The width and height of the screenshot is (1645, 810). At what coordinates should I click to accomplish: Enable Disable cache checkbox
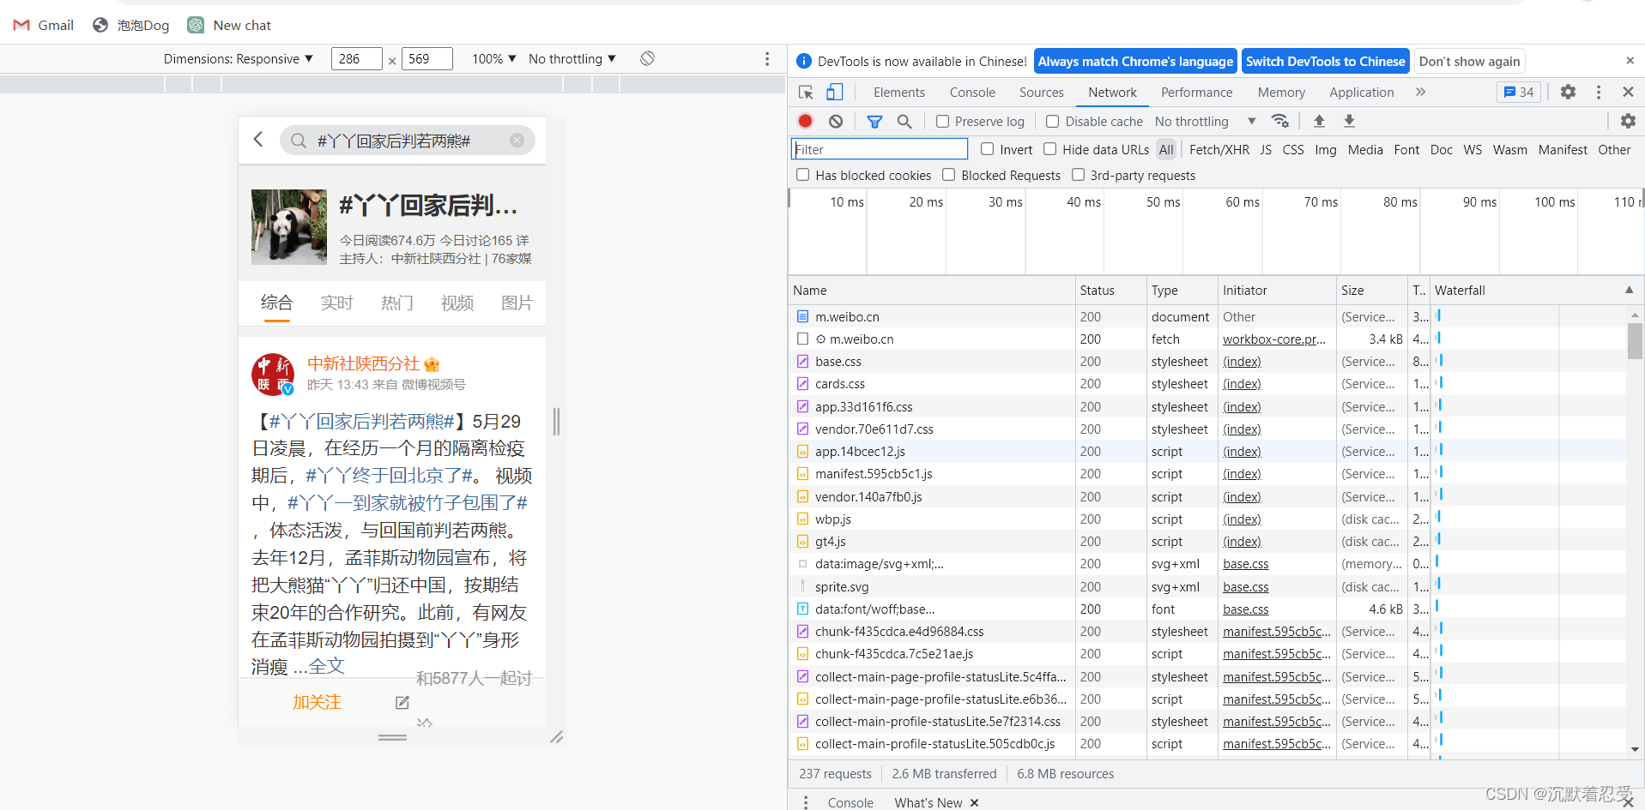coord(1052,121)
